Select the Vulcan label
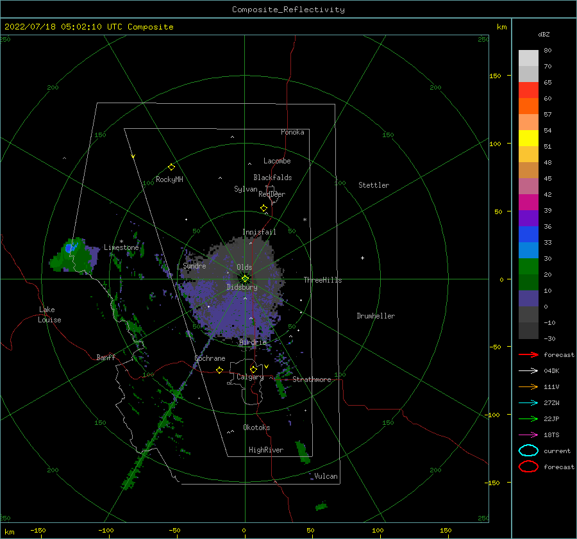 pyautogui.click(x=326, y=476)
